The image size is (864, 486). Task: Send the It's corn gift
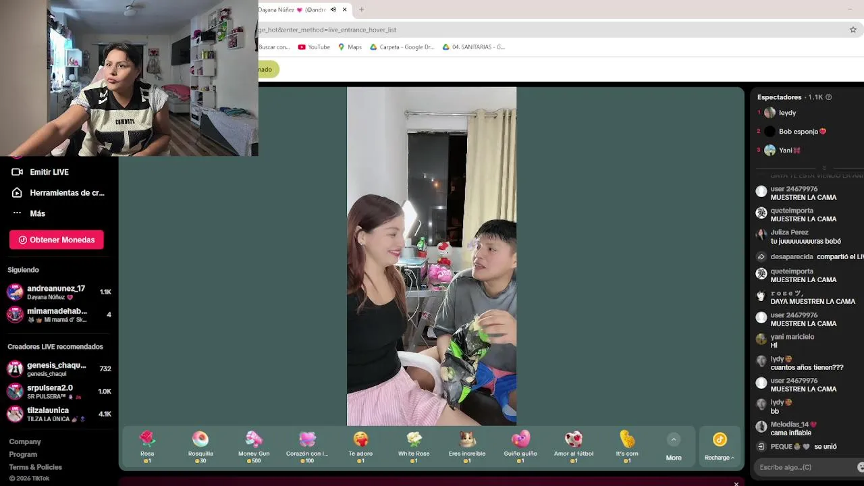pos(627,447)
